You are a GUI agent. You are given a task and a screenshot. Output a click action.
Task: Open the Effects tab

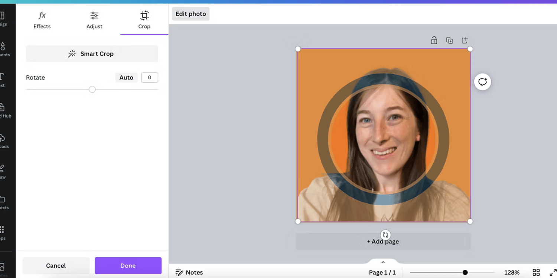pyautogui.click(x=42, y=20)
